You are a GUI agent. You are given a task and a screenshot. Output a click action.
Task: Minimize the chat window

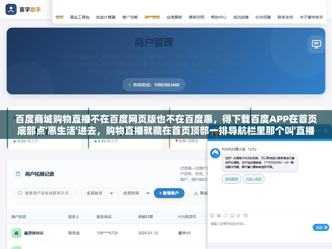pyautogui.click(x=319, y=130)
